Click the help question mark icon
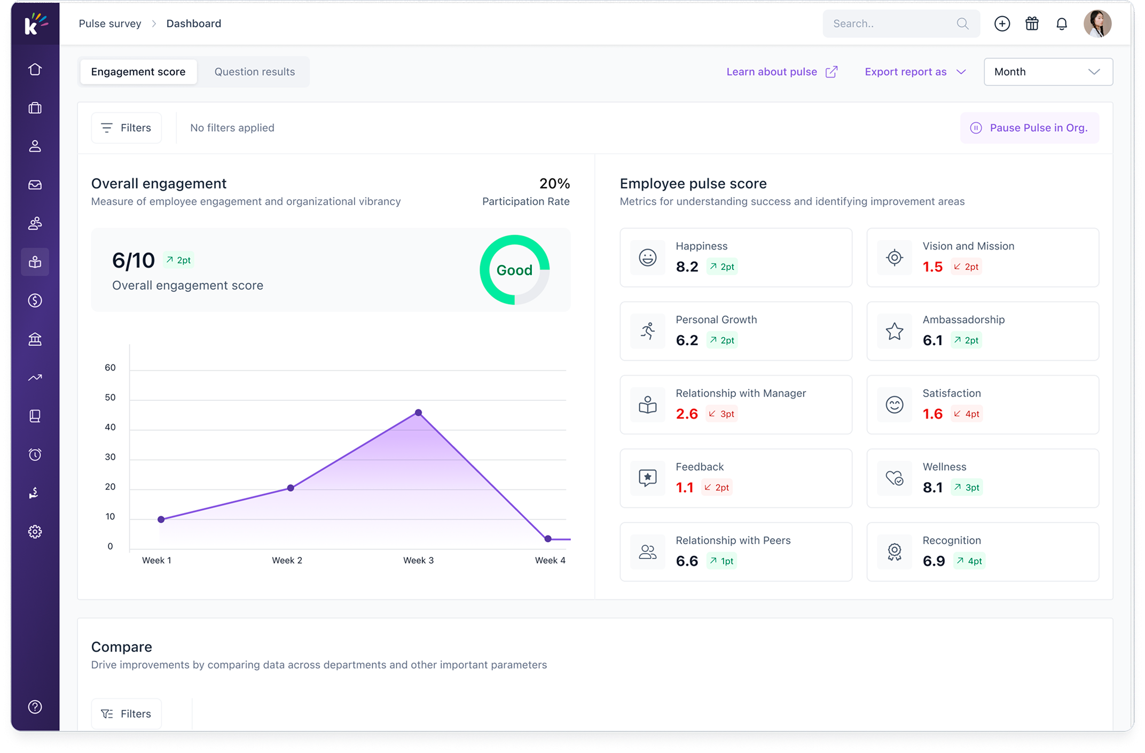The height and width of the screenshot is (753, 1145). [35, 707]
